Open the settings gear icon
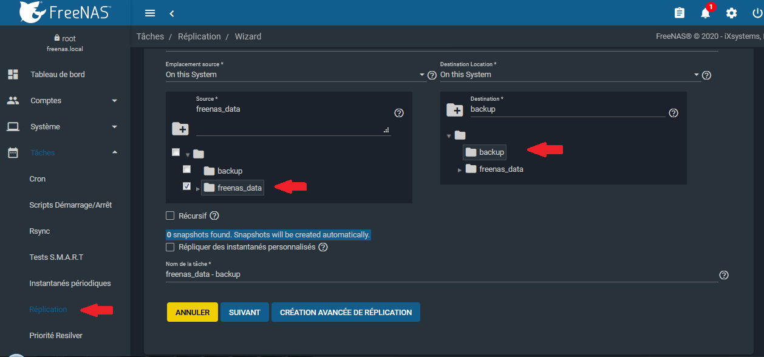 click(x=732, y=13)
